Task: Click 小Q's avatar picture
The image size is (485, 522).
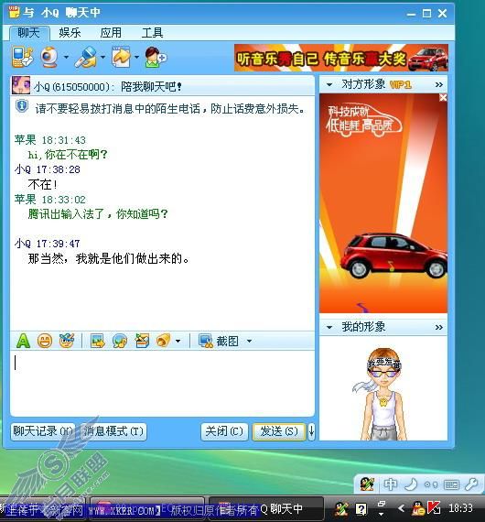Action: point(21,85)
